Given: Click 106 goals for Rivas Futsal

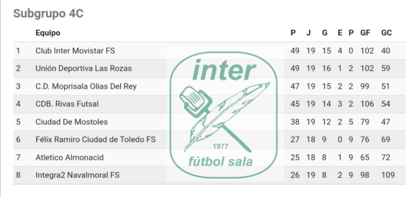Looking at the screenshot, I should tap(367, 104).
